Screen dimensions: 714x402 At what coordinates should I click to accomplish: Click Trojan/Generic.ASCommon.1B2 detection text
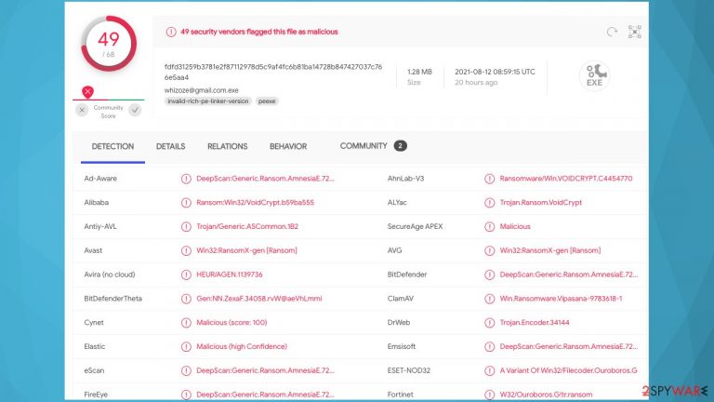click(247, 226)
